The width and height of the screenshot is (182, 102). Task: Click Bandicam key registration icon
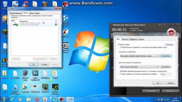pos(160,25)
